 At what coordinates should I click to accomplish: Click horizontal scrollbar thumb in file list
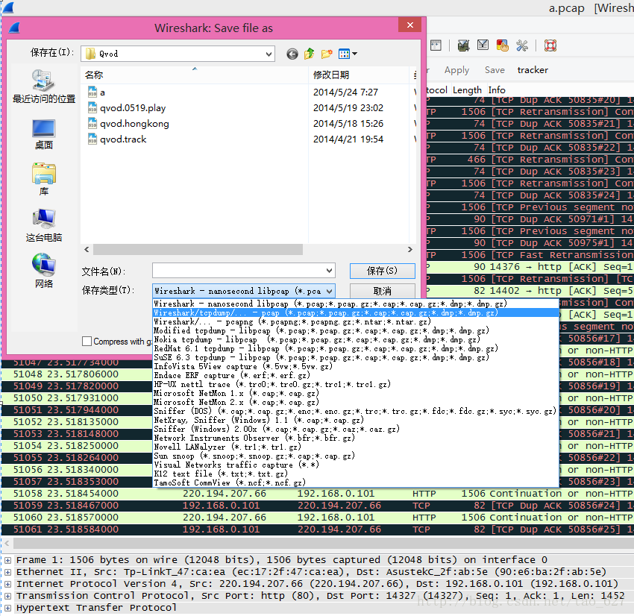[x=198, y=249]
